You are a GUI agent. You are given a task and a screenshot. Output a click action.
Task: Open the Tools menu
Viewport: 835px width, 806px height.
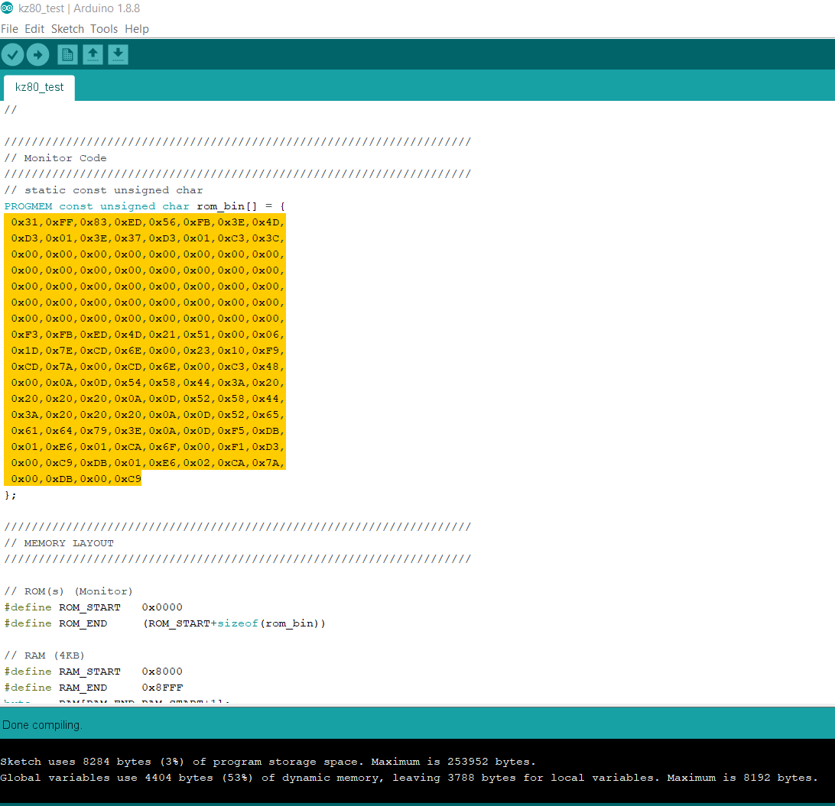click(x=104, y=29)
